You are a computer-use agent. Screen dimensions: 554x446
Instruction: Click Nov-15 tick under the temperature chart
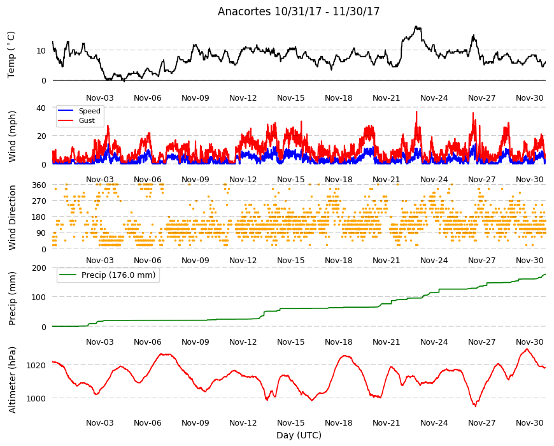tap(290, 98)
